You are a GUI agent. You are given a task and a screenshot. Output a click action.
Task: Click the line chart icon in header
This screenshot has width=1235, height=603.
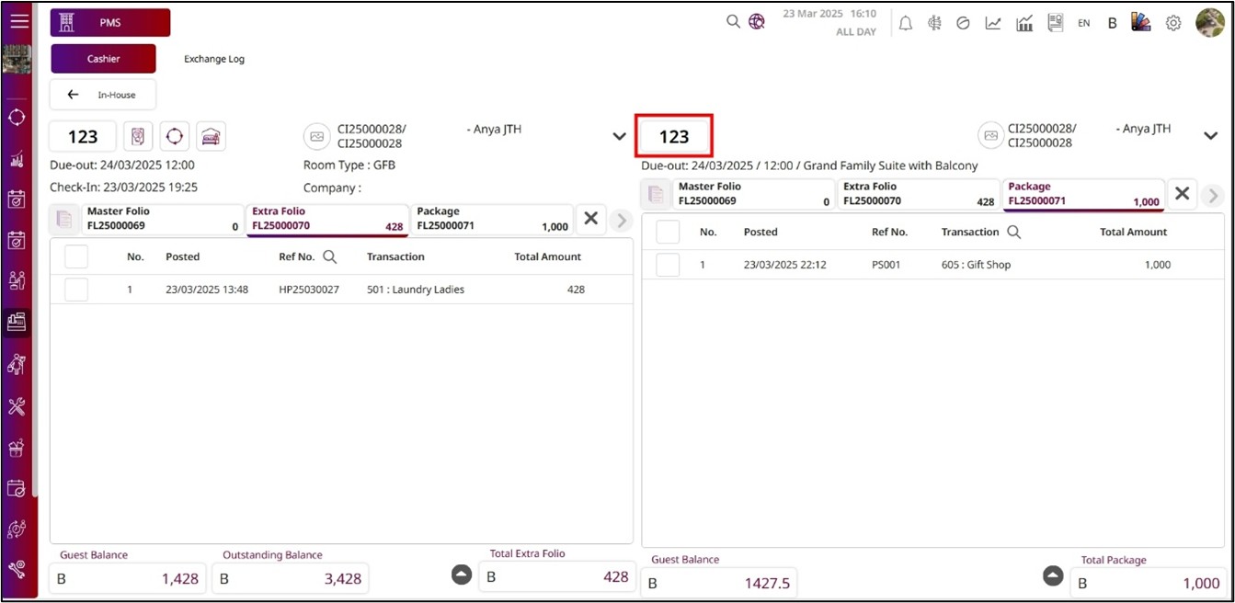click(x=993, y=24)
